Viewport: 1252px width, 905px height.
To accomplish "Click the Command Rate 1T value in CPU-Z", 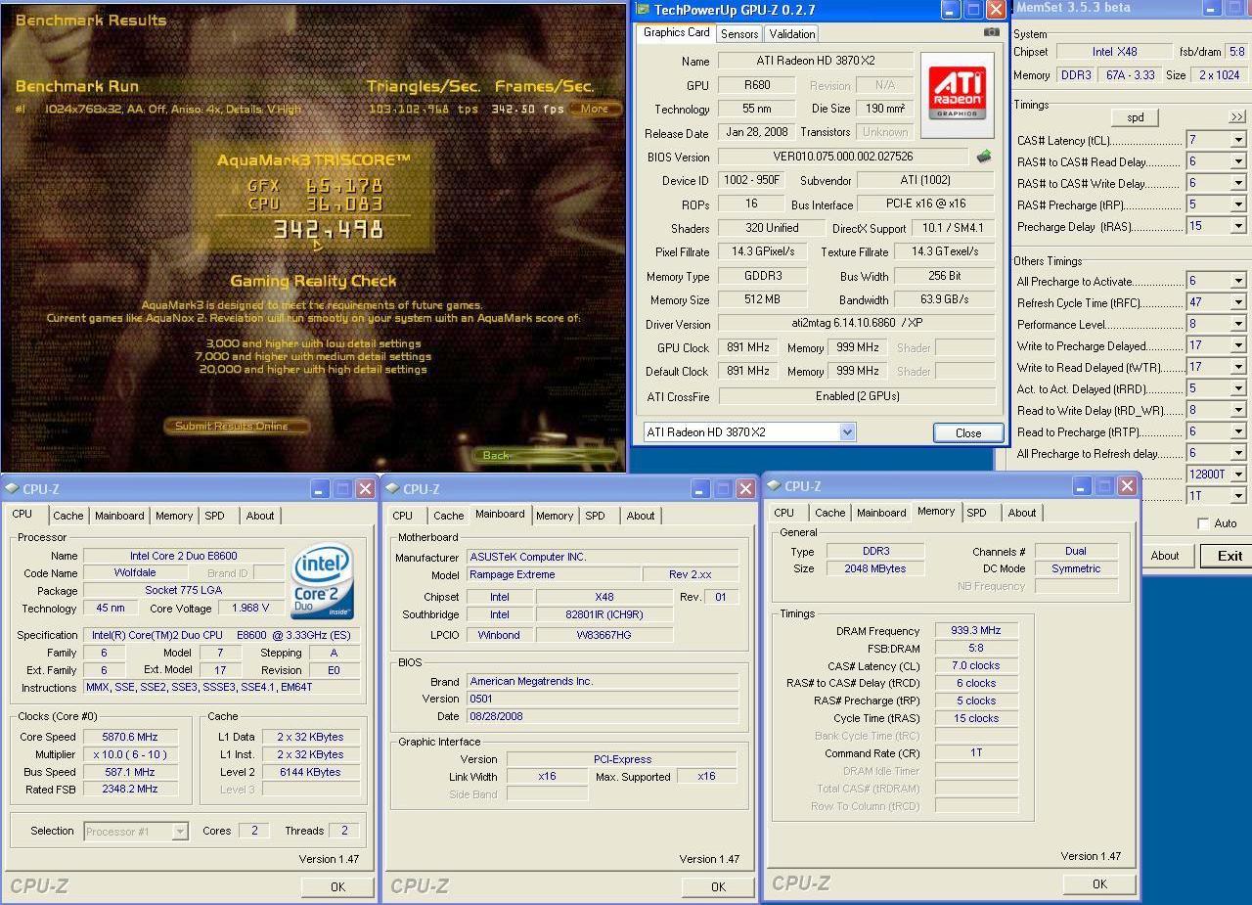I will point(976,753).
